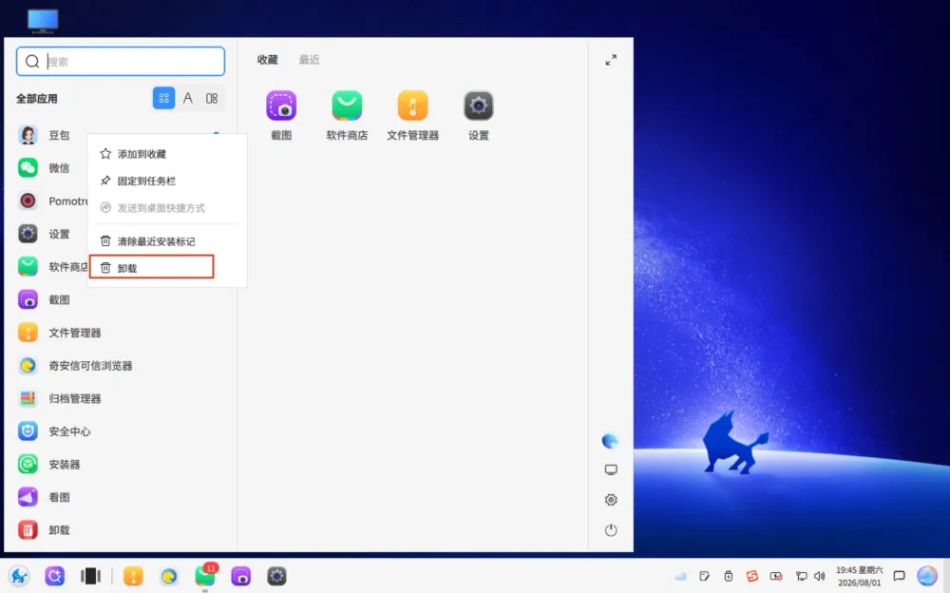Screen dimensions: 950x593
Task: Switch app list to category view
Action: coord(212,98)
